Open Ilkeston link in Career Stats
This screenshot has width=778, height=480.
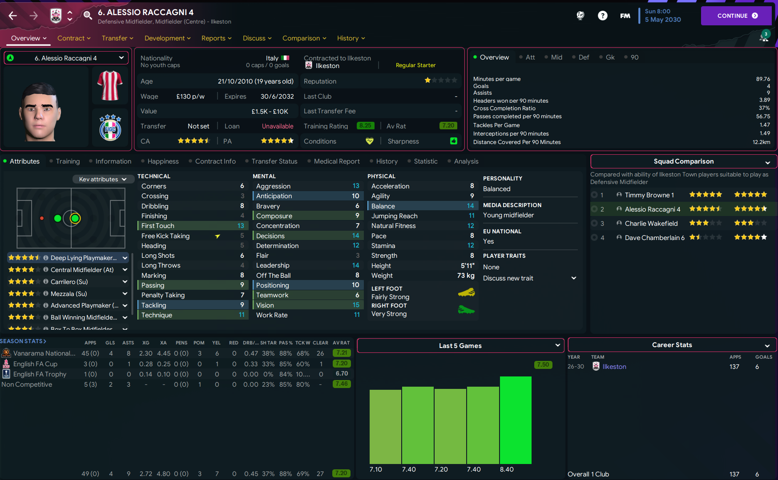[614, 367]
